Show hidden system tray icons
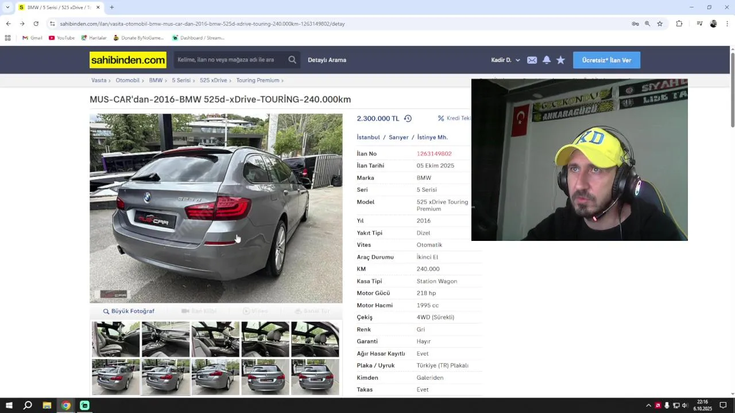 [x=648, y=406]
